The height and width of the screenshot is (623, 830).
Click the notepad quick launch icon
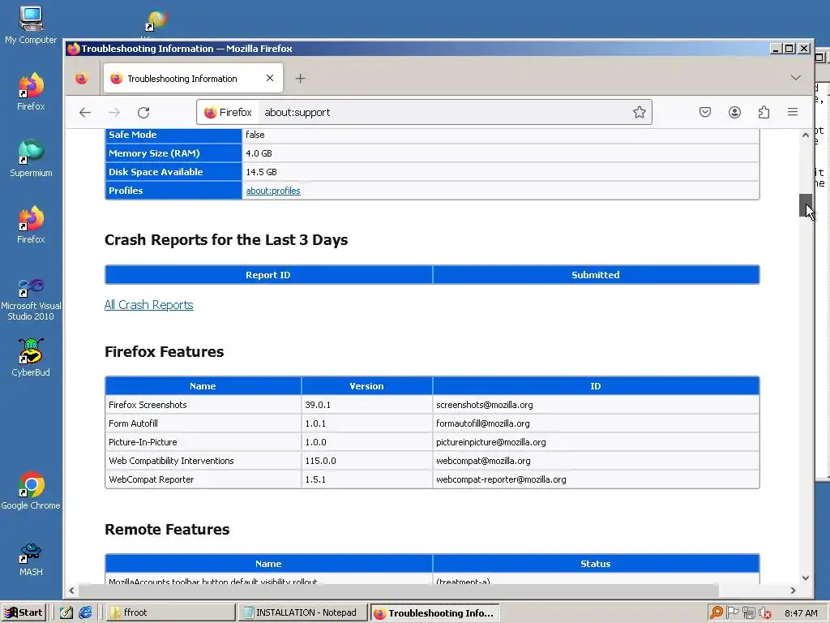[66, 613]
